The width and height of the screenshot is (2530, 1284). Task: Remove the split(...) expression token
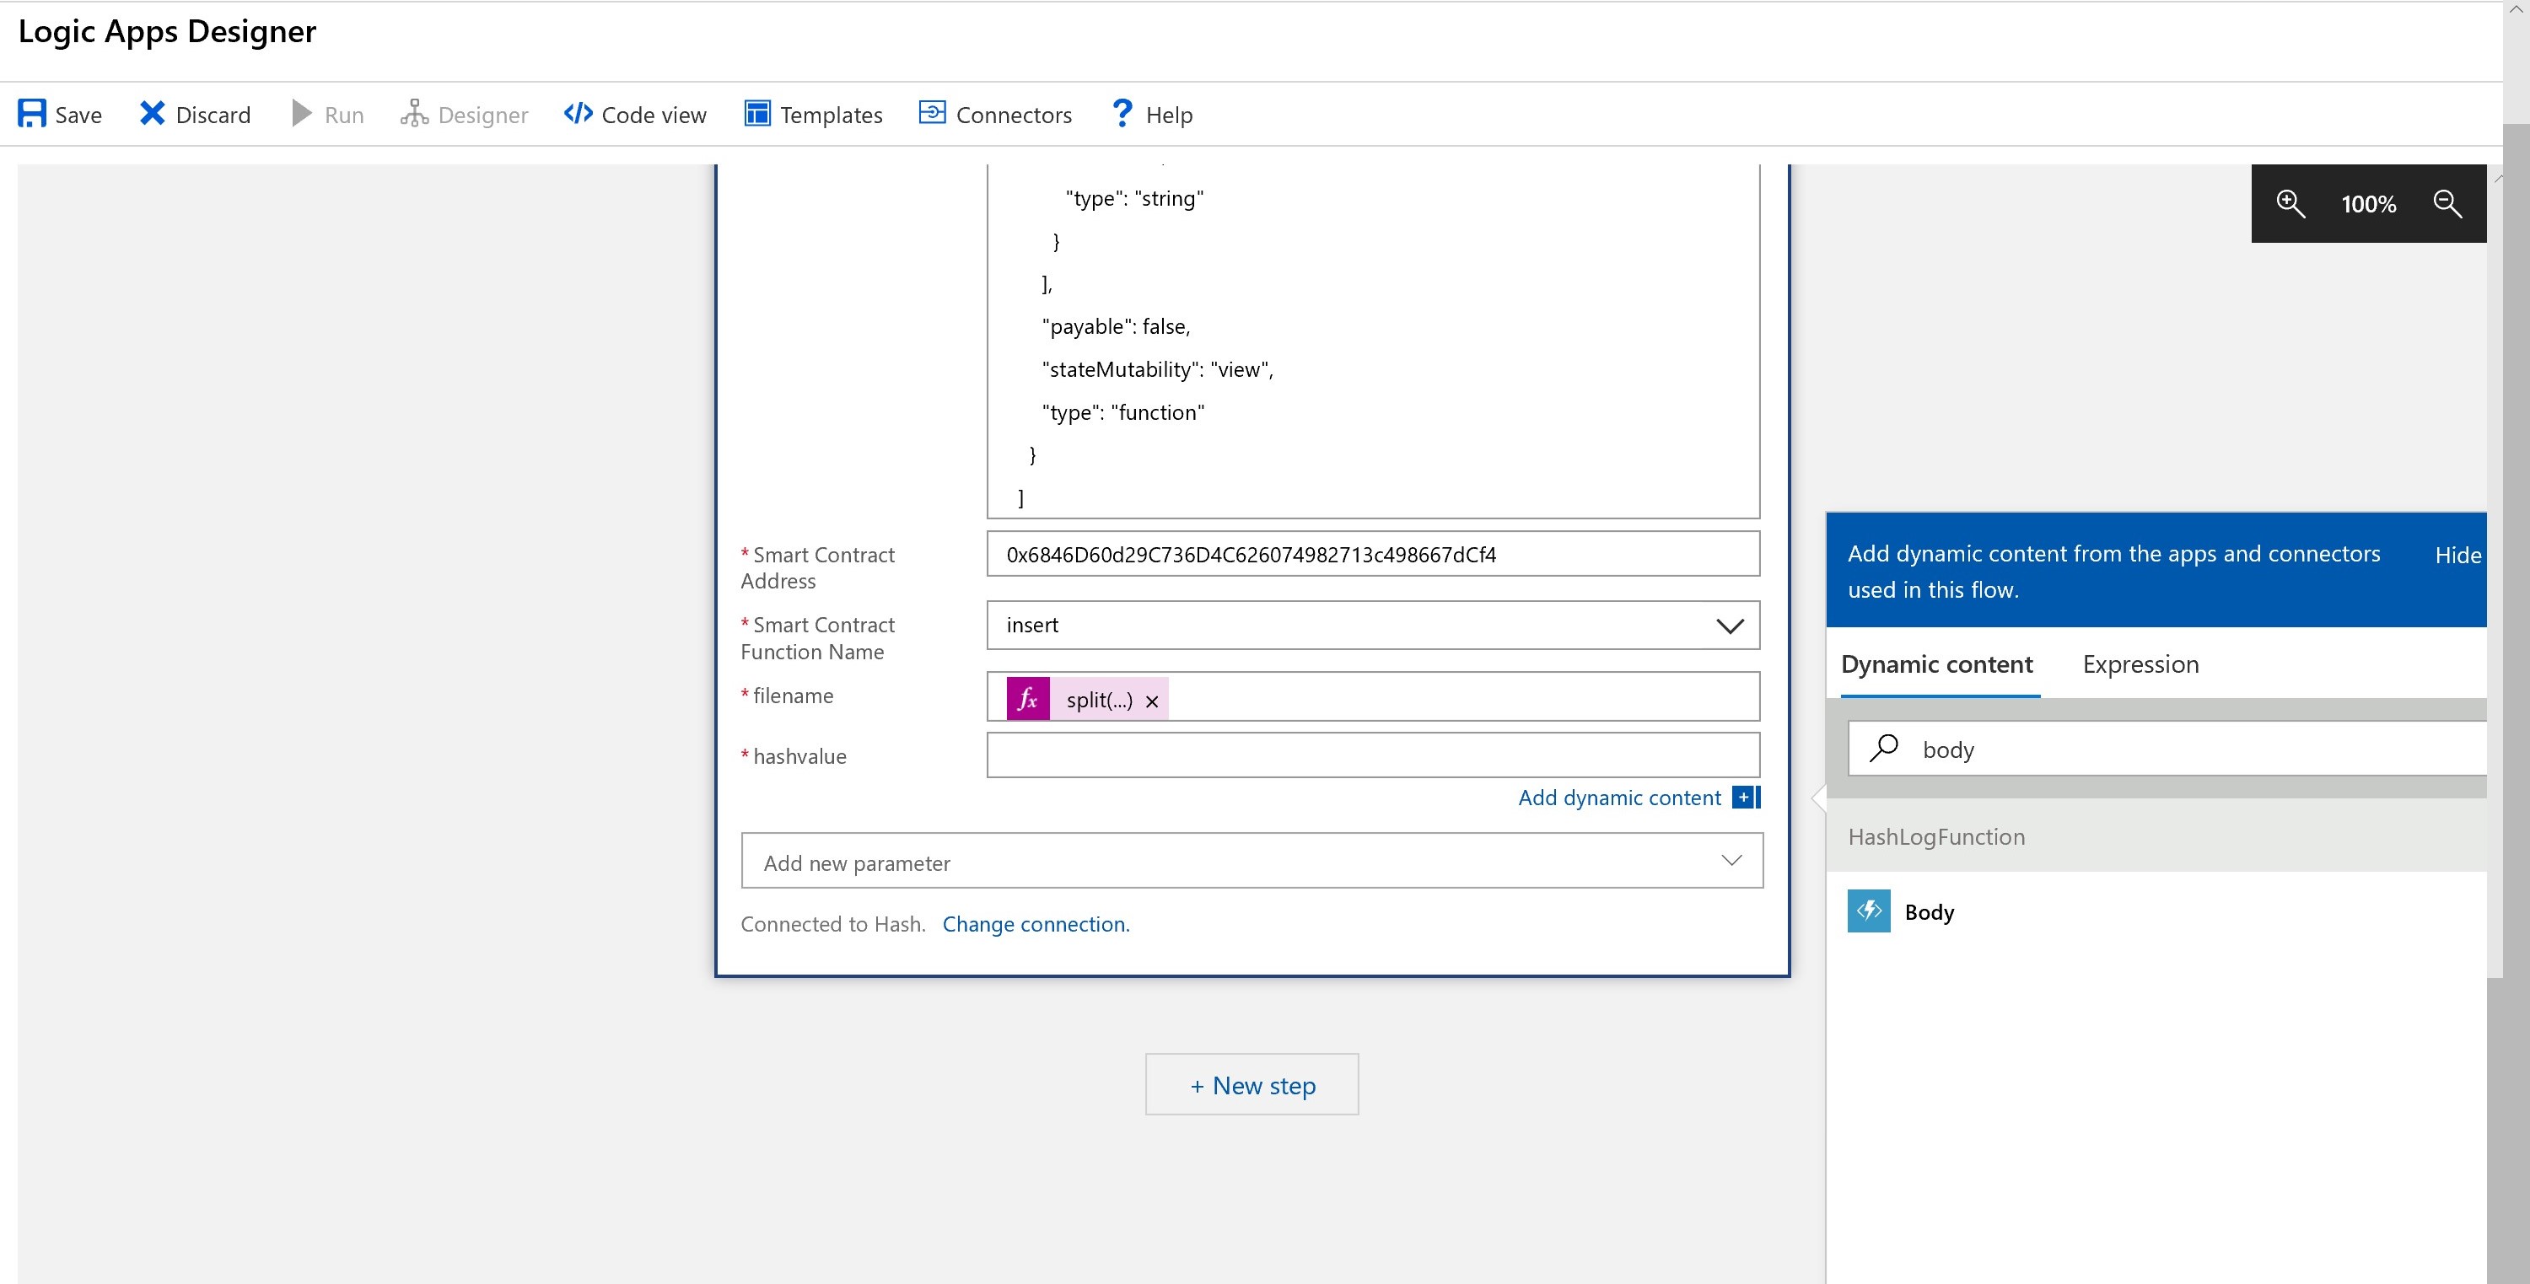(1152, 701)
